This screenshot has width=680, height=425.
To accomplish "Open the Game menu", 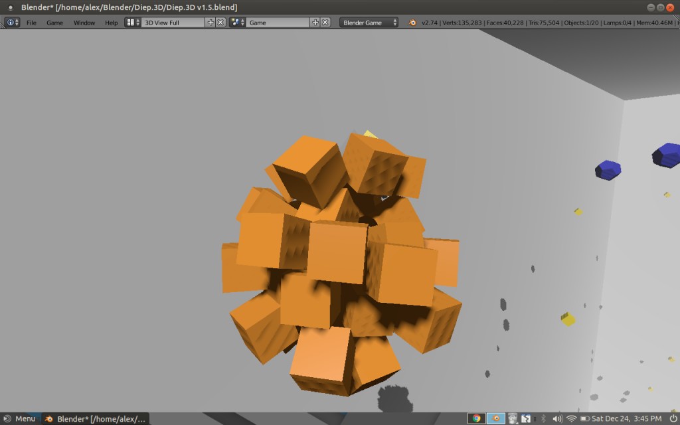I will click(x=54, y=22).
